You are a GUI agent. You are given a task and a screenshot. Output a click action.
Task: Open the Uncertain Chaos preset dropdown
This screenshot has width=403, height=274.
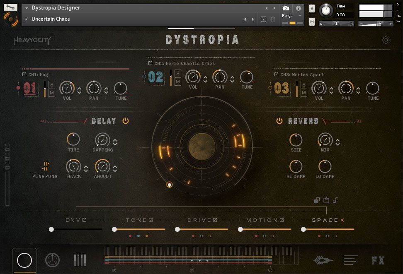point(27,19)
